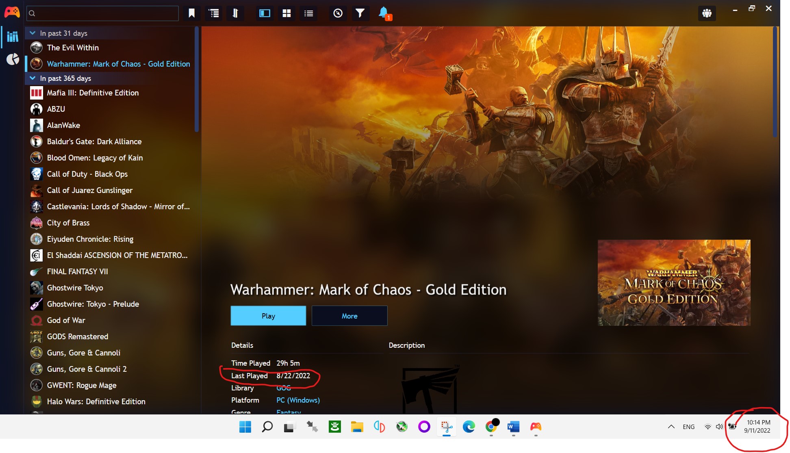
Task: Open the Statistics pie chart sidebar icon
Action: (x=13, y=59)
